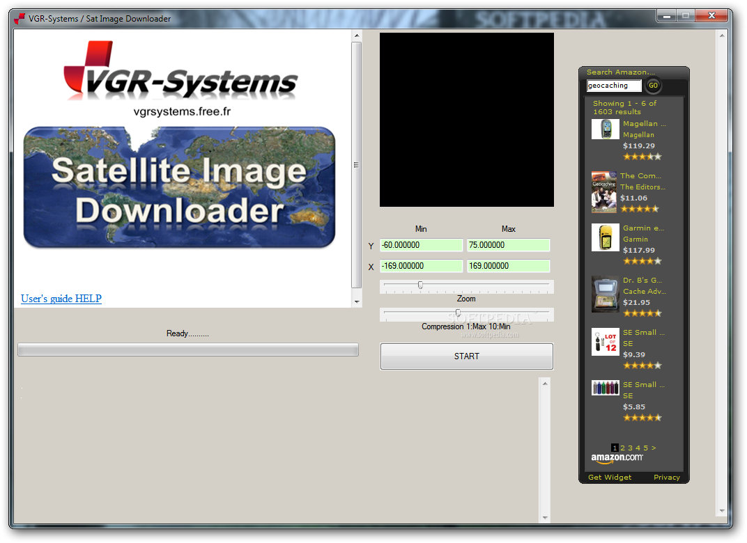Minimize the Sat Image Downloader window

666,16
